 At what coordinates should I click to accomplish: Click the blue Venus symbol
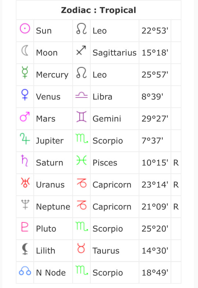[x=25, y=95]
